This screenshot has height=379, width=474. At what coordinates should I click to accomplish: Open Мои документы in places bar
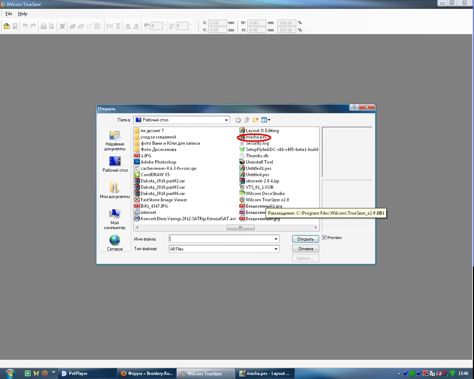pos(115,190)
